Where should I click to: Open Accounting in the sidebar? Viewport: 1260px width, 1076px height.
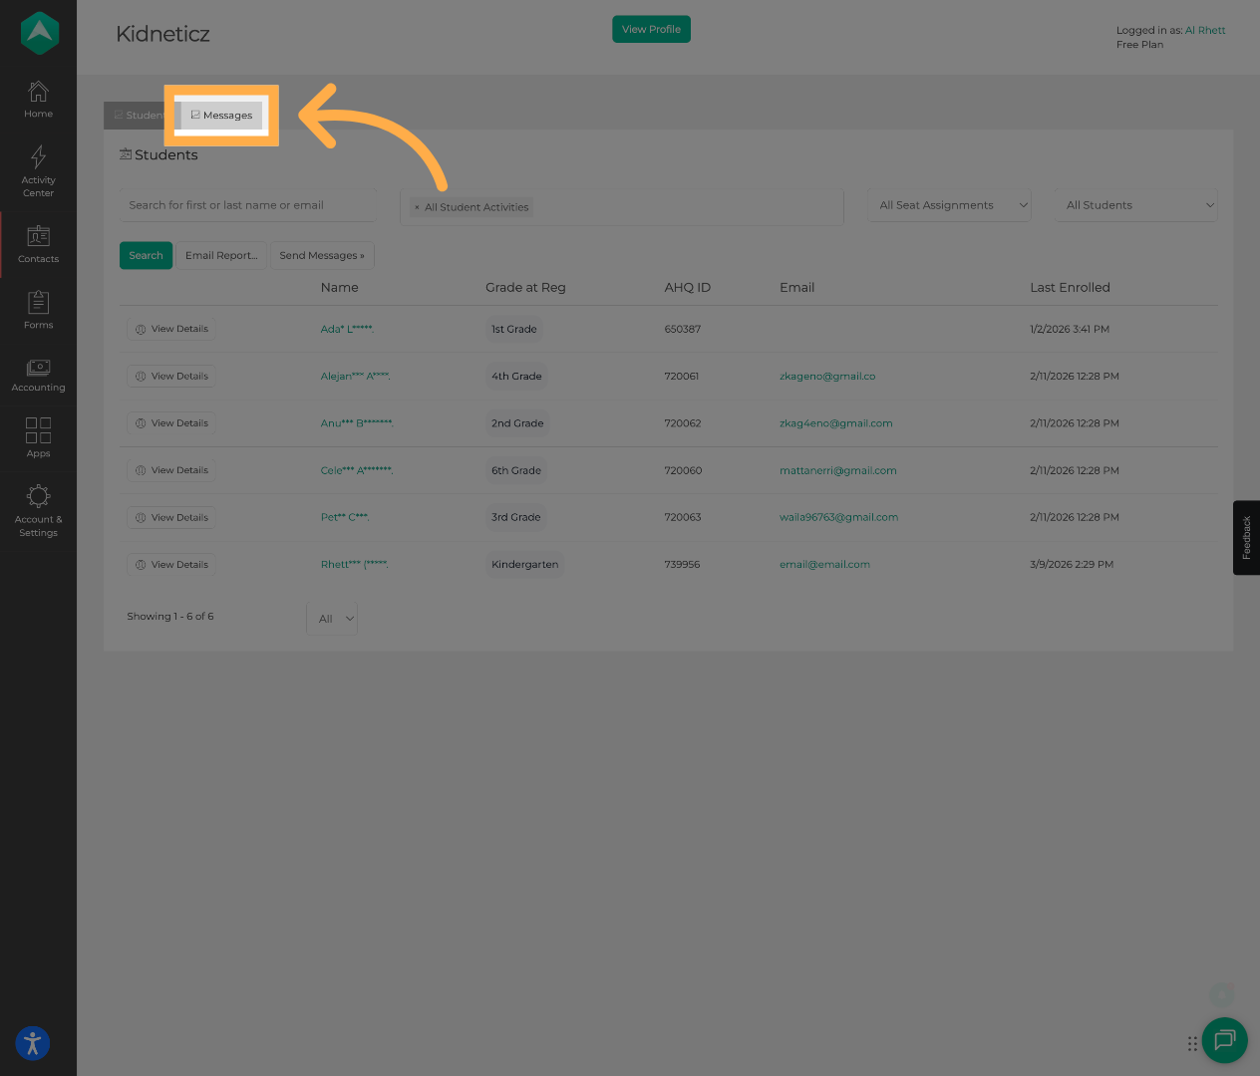tap(38, 375)
